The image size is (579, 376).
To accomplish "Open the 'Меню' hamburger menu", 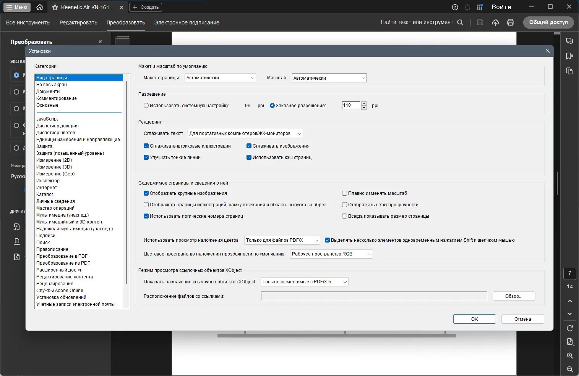I will (17, 7).
